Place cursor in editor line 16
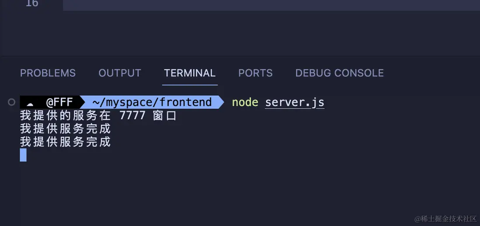Viewport: 480px width, 226px height. coord(262,4)
